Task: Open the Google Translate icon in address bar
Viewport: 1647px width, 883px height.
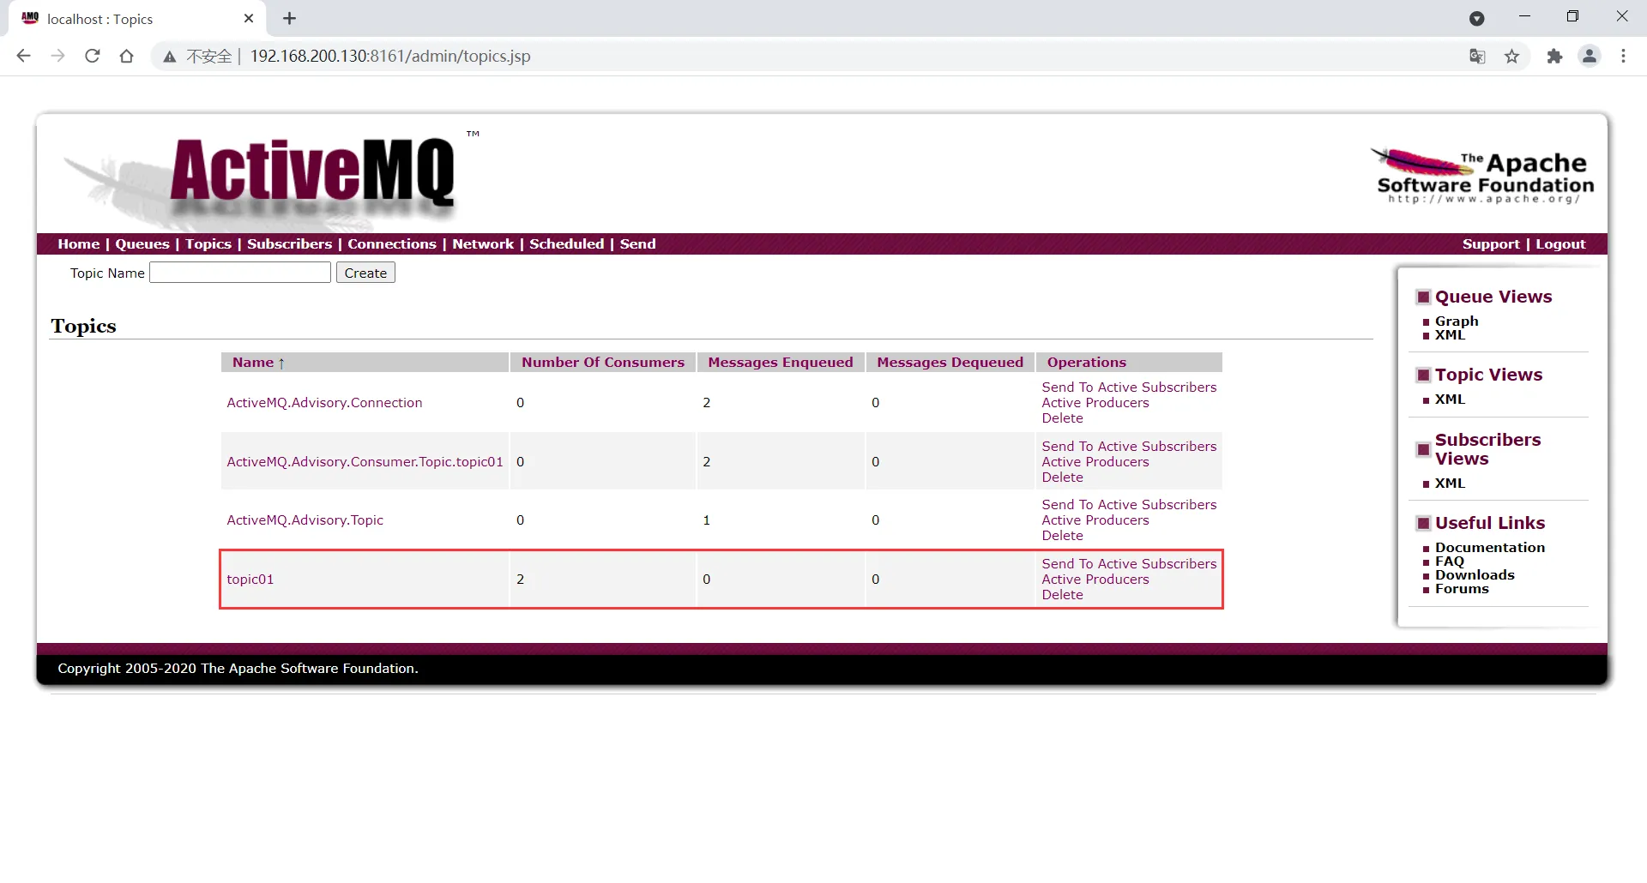Action: [1477, 57]
